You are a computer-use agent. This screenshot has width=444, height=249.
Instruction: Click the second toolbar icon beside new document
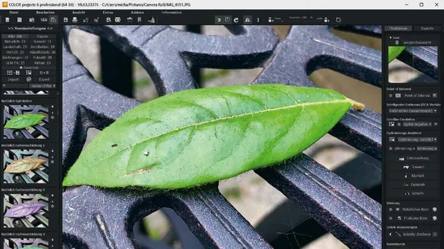coord(20,20)
